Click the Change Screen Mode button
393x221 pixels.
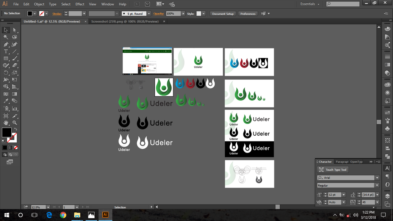pyautogui.click(x=10, y=162)
